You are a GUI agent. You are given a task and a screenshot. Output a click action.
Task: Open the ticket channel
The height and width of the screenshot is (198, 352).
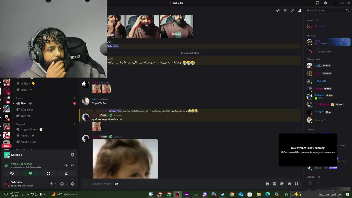tap(45, 136)
